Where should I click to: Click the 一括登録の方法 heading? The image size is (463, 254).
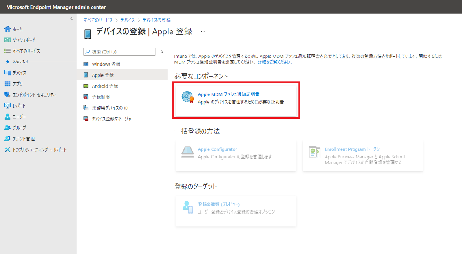(197, 131)
